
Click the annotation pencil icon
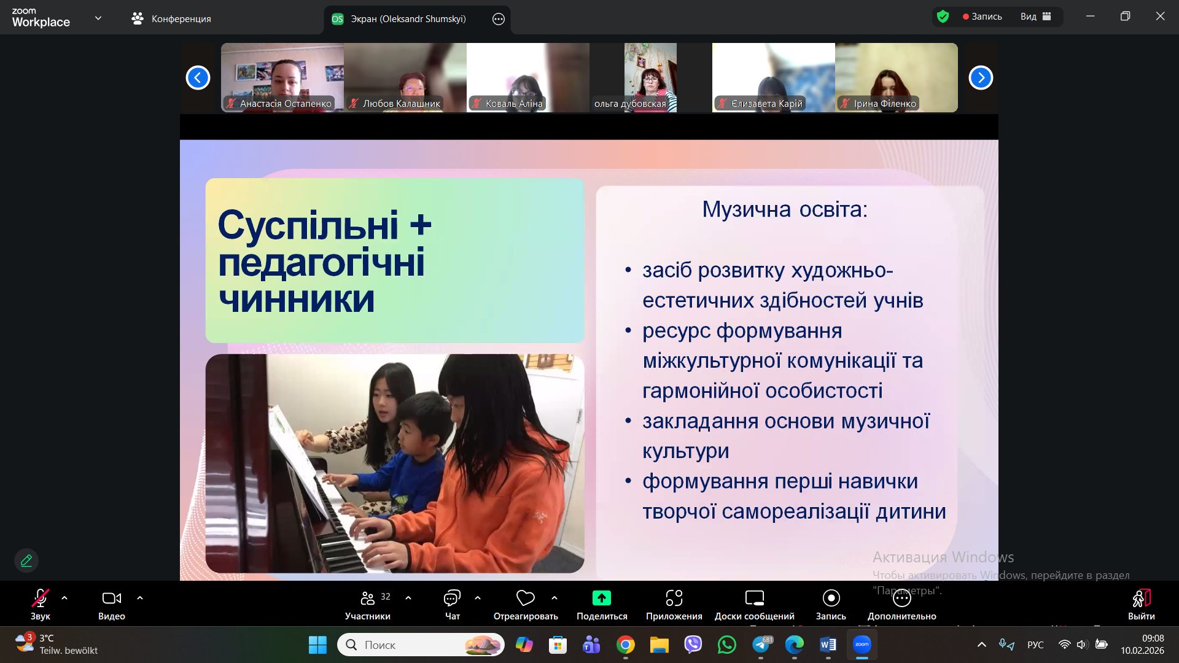tap(26, 560)
